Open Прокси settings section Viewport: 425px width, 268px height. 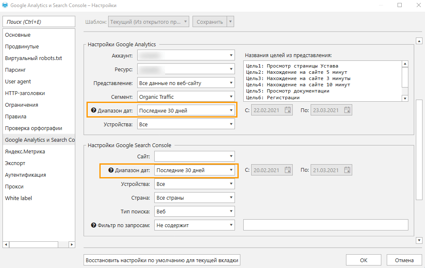(39, 187)
